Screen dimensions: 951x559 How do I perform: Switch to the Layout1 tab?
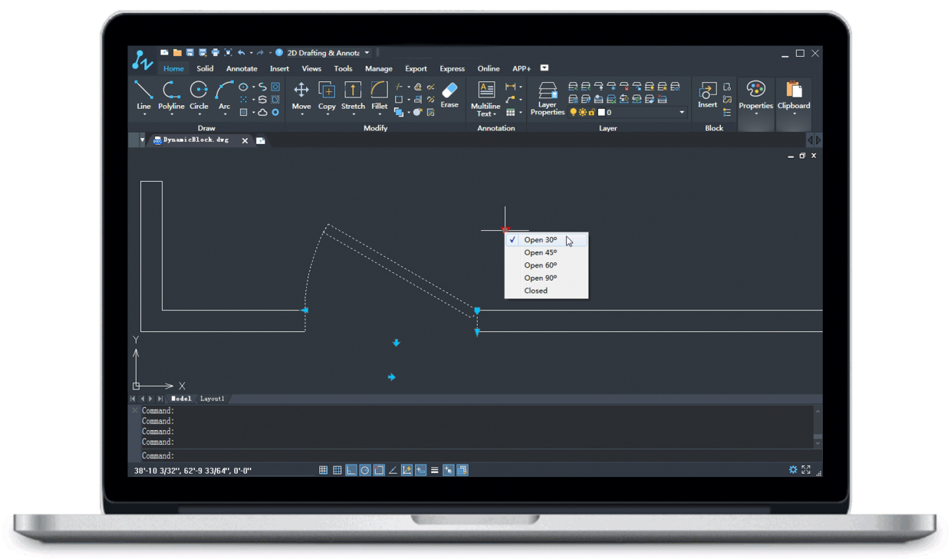212,399
